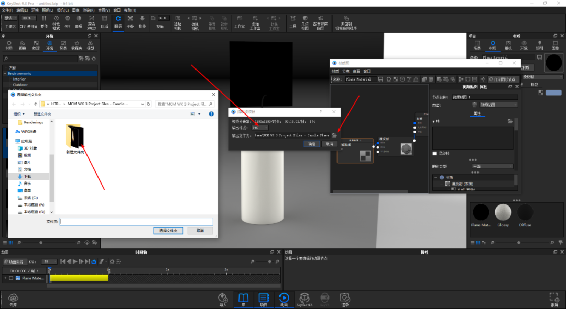
Task: Open the FPS dropdown in timeline
Action: [x=49, y=261]
